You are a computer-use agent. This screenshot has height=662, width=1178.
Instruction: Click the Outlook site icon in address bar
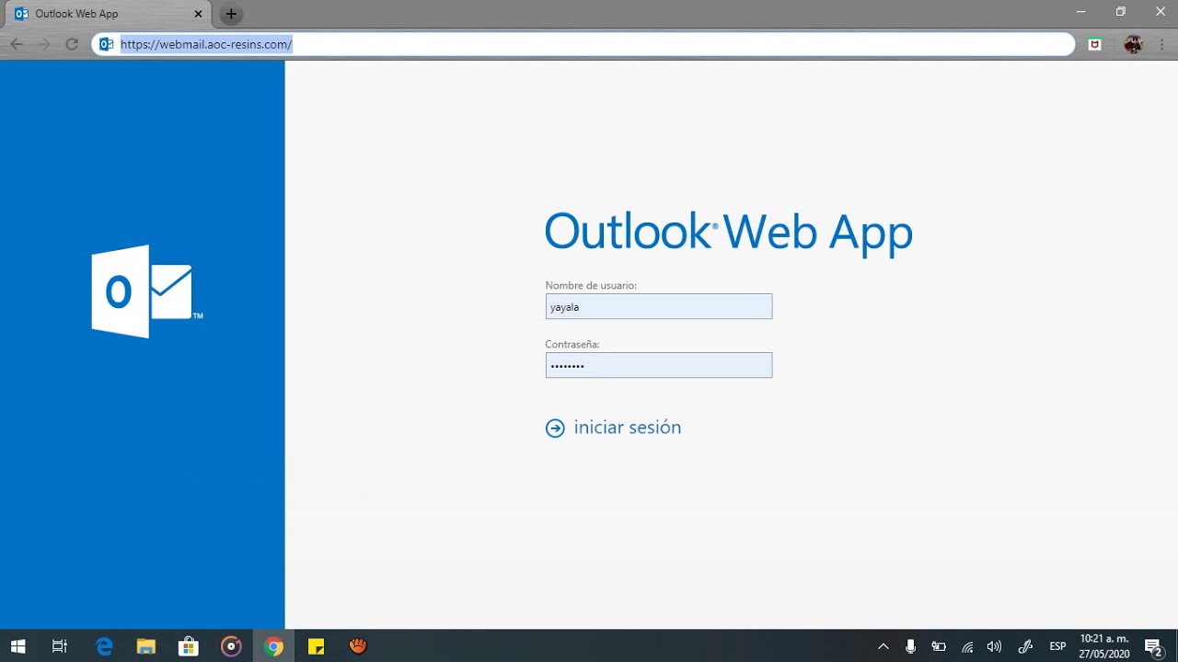107,44
